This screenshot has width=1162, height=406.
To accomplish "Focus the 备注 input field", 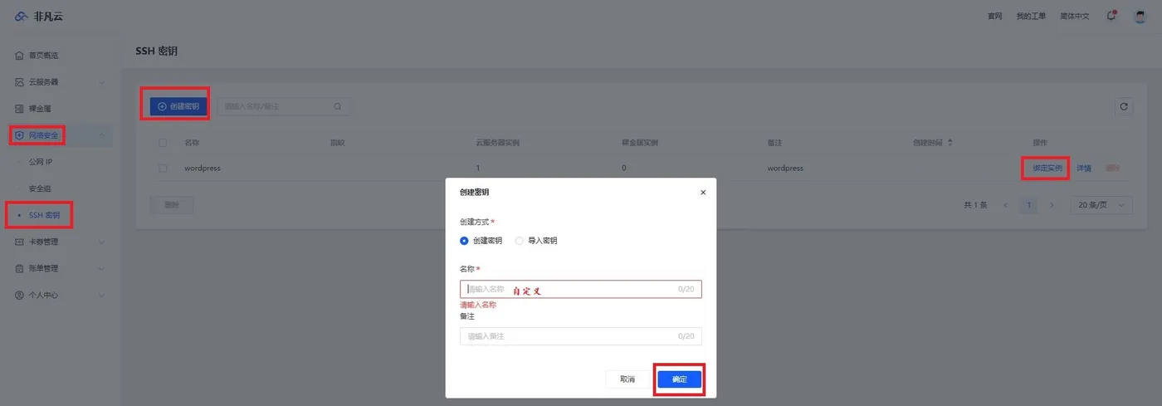I will pyautogui.click(x=581, y=336).
